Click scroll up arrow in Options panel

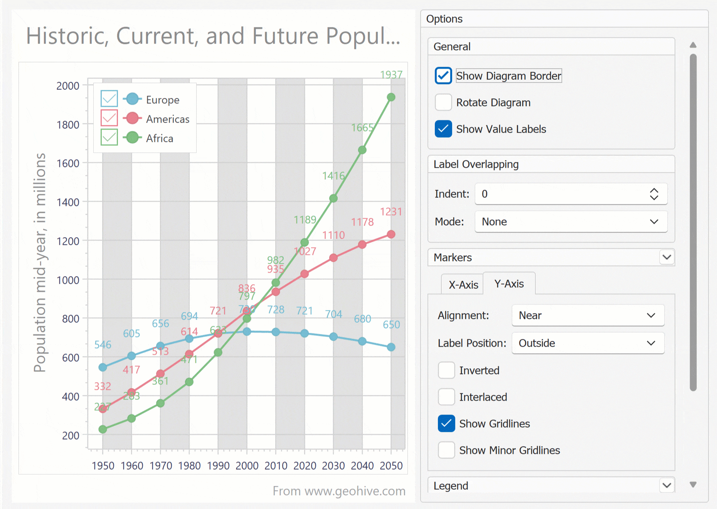(693, 45)
